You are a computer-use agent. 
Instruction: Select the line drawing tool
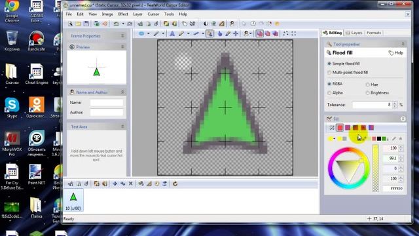tap(196, 33)
